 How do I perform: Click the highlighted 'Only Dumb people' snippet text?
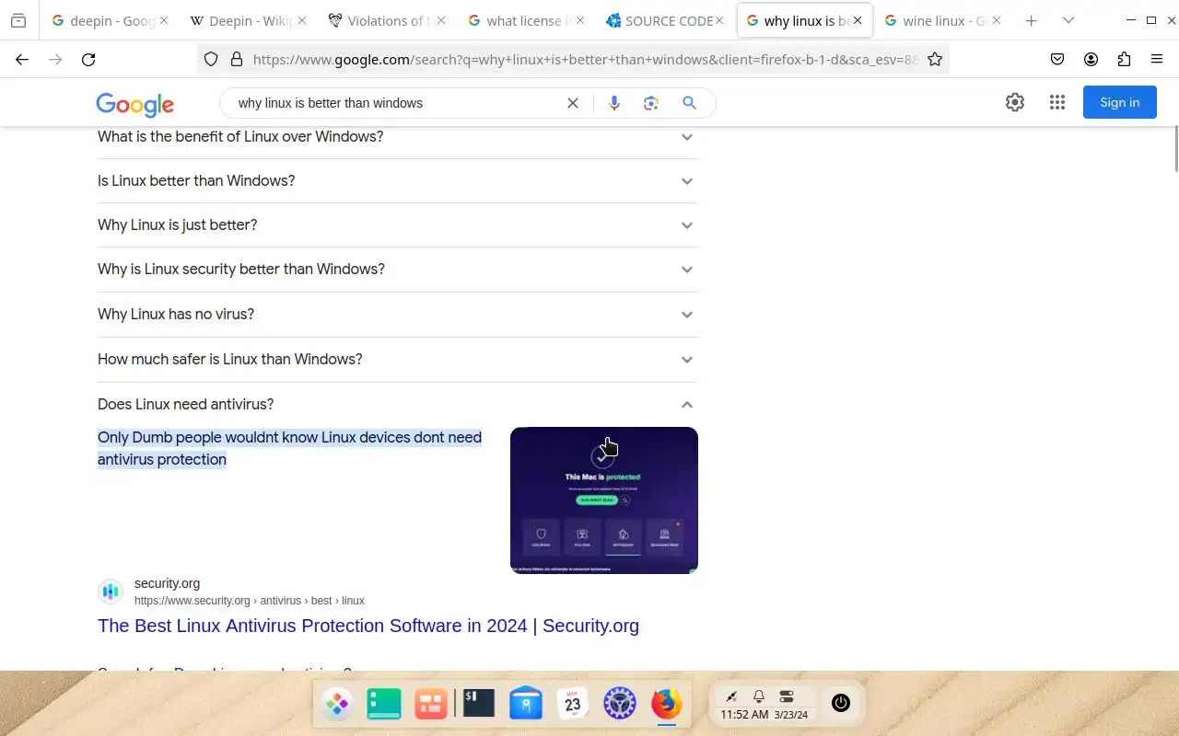(x=289, y=448)
